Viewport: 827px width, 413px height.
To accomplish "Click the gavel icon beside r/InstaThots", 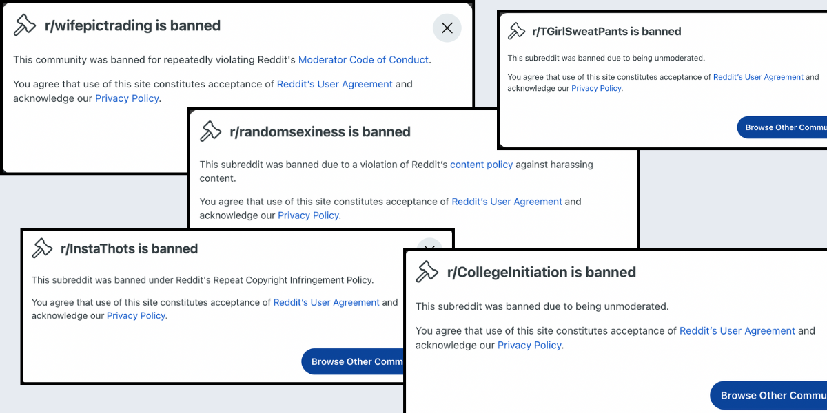I will (x=43, y=248).
